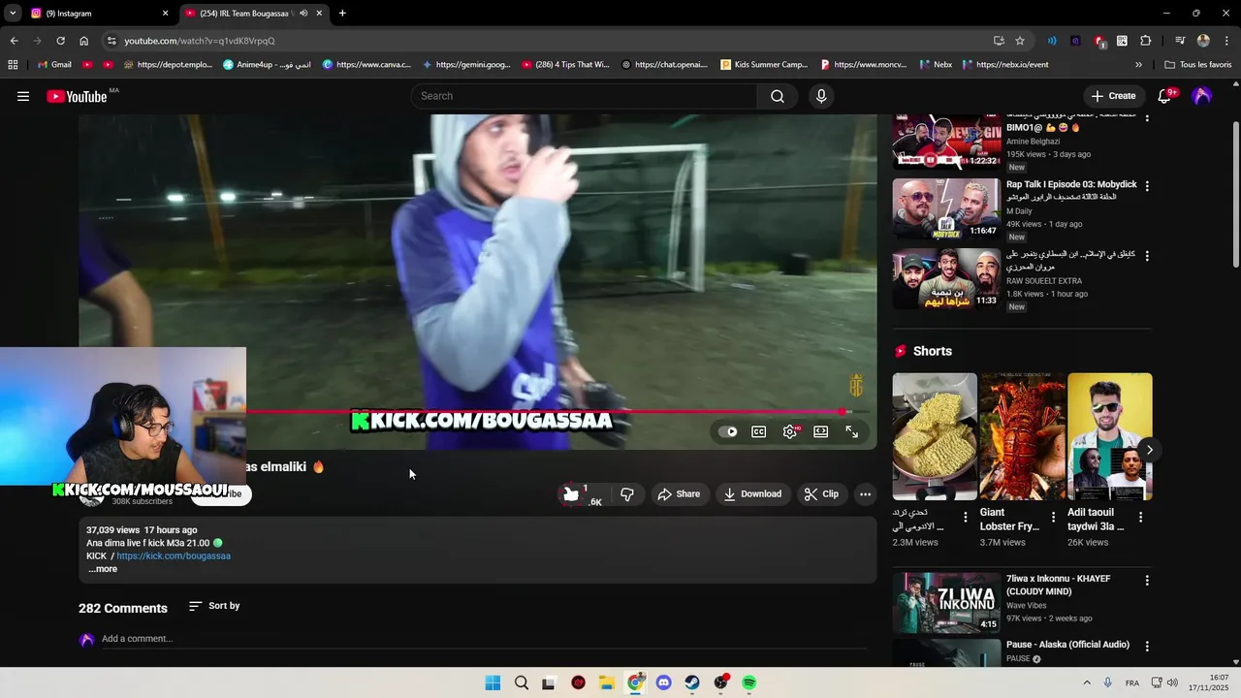Screen dimensions: 1241x698
Task: Show hidden system tray icons
Action: (1086, 682)
